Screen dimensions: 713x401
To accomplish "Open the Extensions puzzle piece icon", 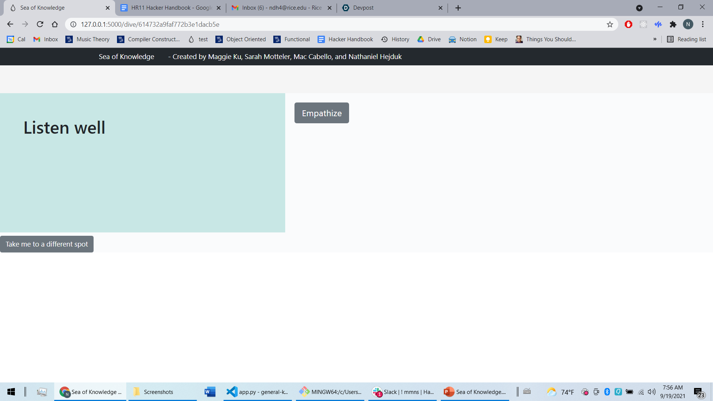I will (673, 25).
